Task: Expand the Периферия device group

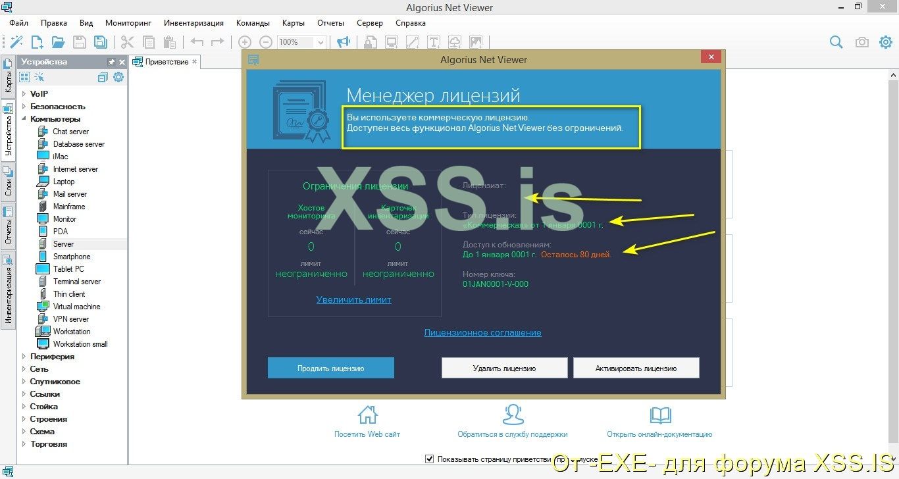Action: point(24,357)
